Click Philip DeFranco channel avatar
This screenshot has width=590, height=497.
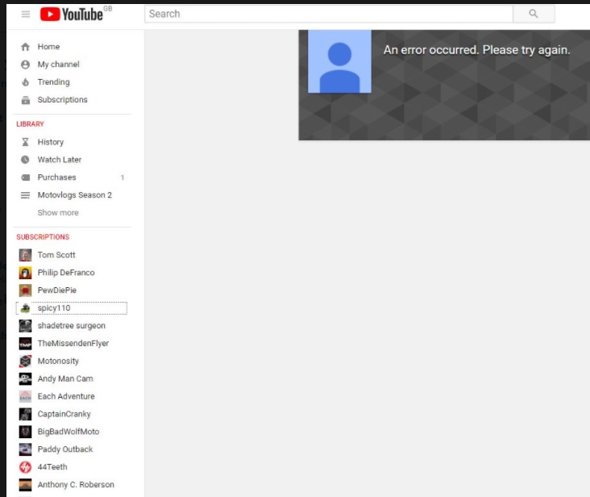[25, 273]
